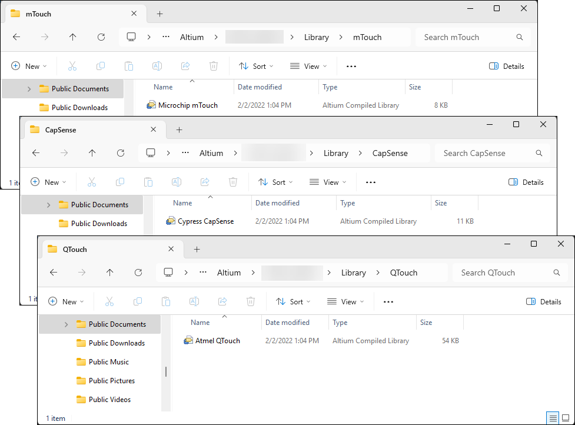
Task: Click search magnifier in QTouch window
Action: (557, 273)
